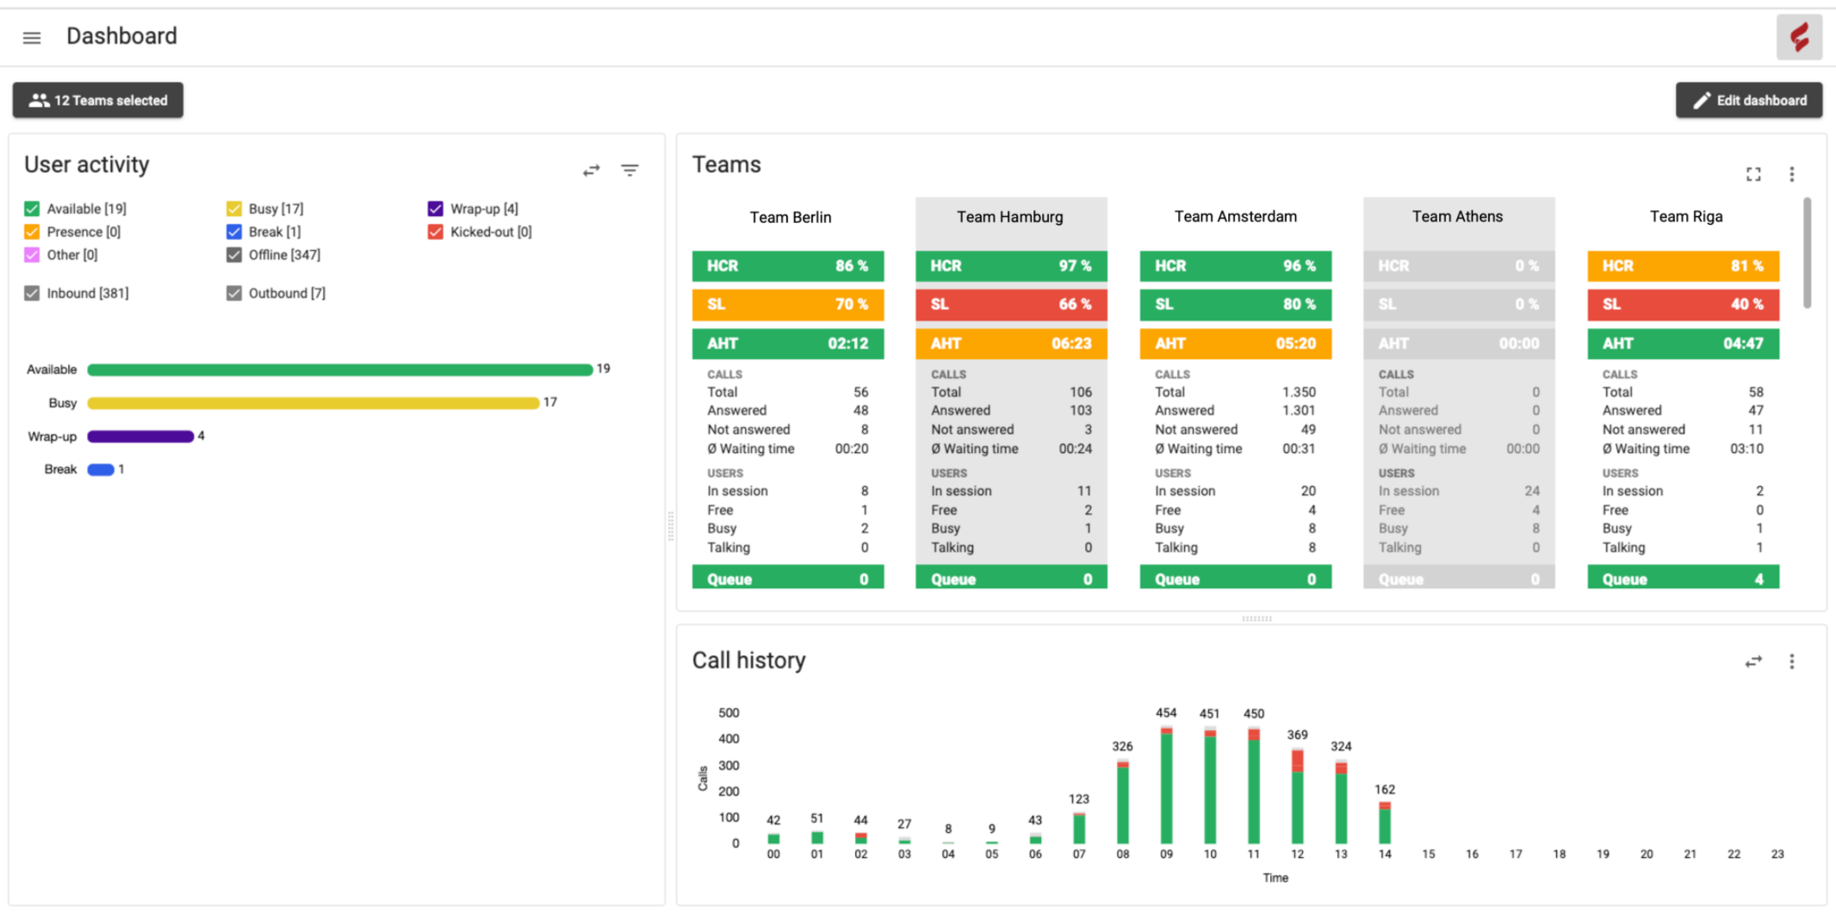Click Team Berlin Queue 0 tile

[788, 578]
